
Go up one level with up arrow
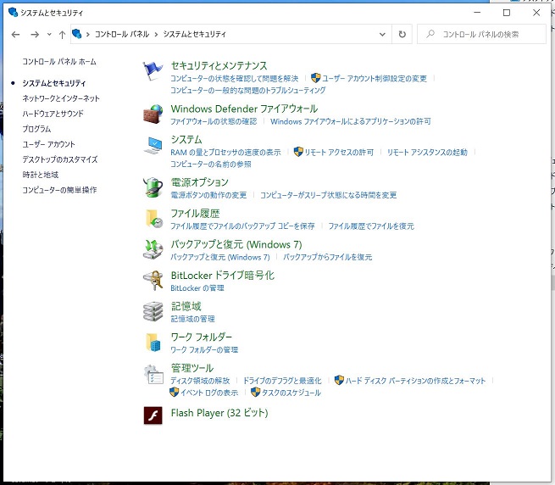[x=62, y=35]
